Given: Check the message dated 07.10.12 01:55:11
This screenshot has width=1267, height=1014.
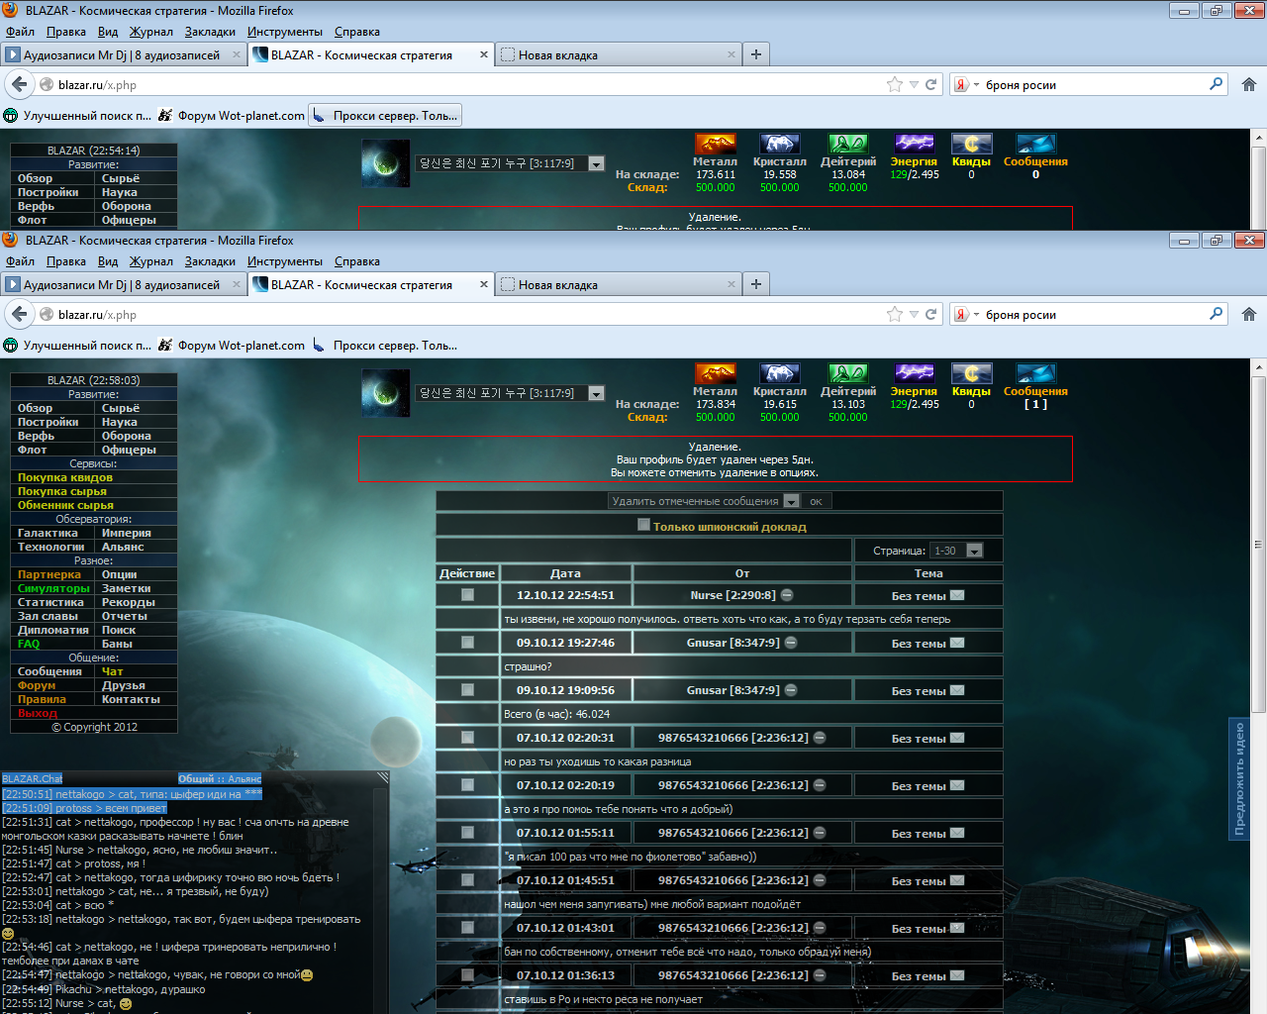Looking at the screenshot, I should tap(467, 833).
